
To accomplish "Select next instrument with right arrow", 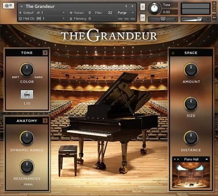I will 133,6.
